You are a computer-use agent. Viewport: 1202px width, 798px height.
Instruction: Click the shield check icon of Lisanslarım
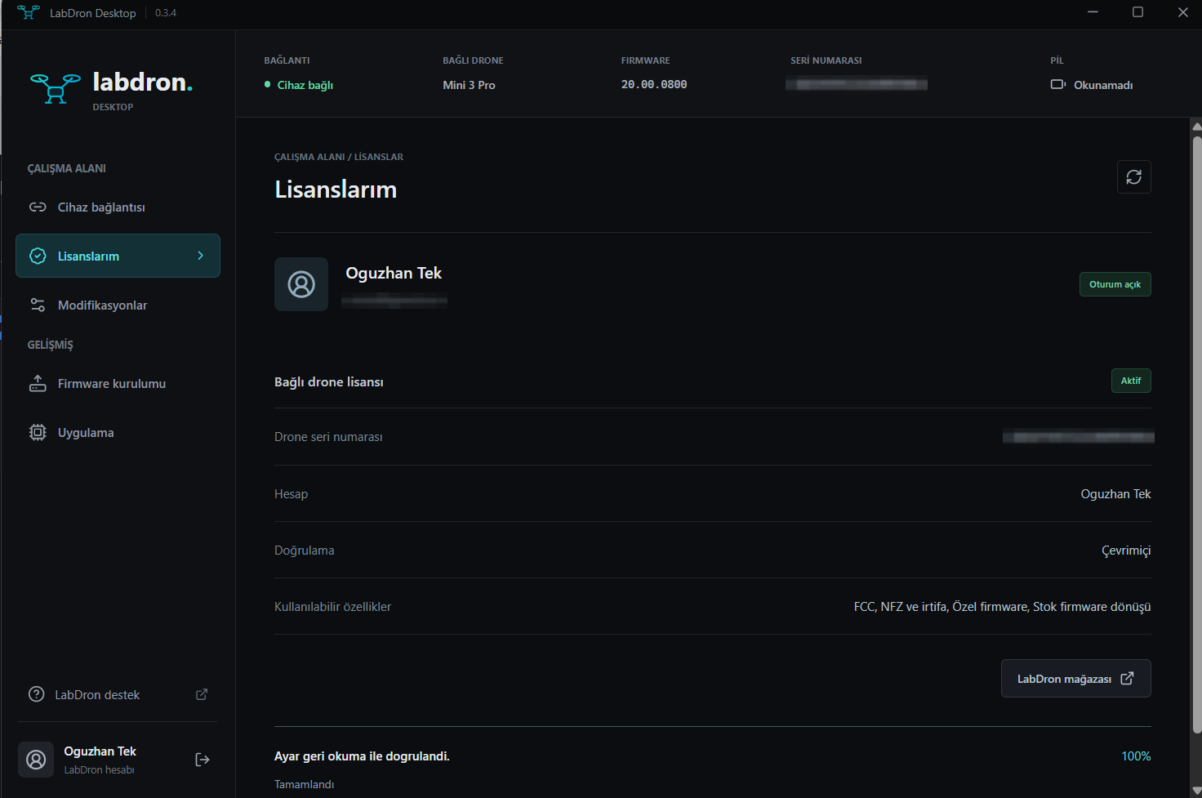[x=38, y=256]
